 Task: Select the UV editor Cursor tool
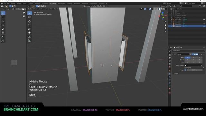3,17
